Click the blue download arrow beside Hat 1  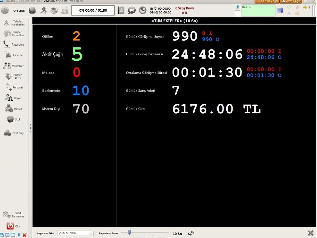tap(238, 7)
